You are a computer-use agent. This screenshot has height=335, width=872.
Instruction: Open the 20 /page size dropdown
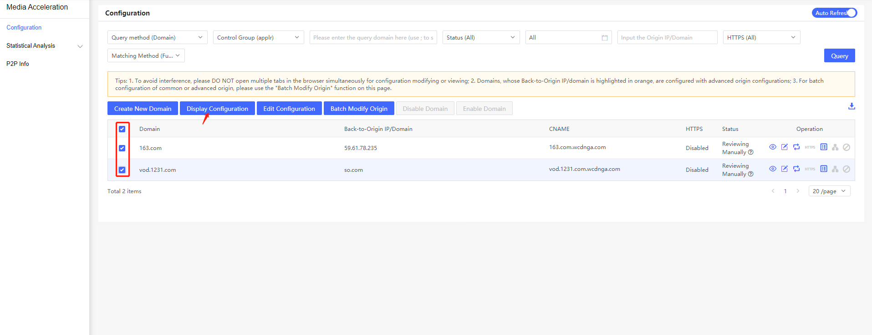click(830, 191)
